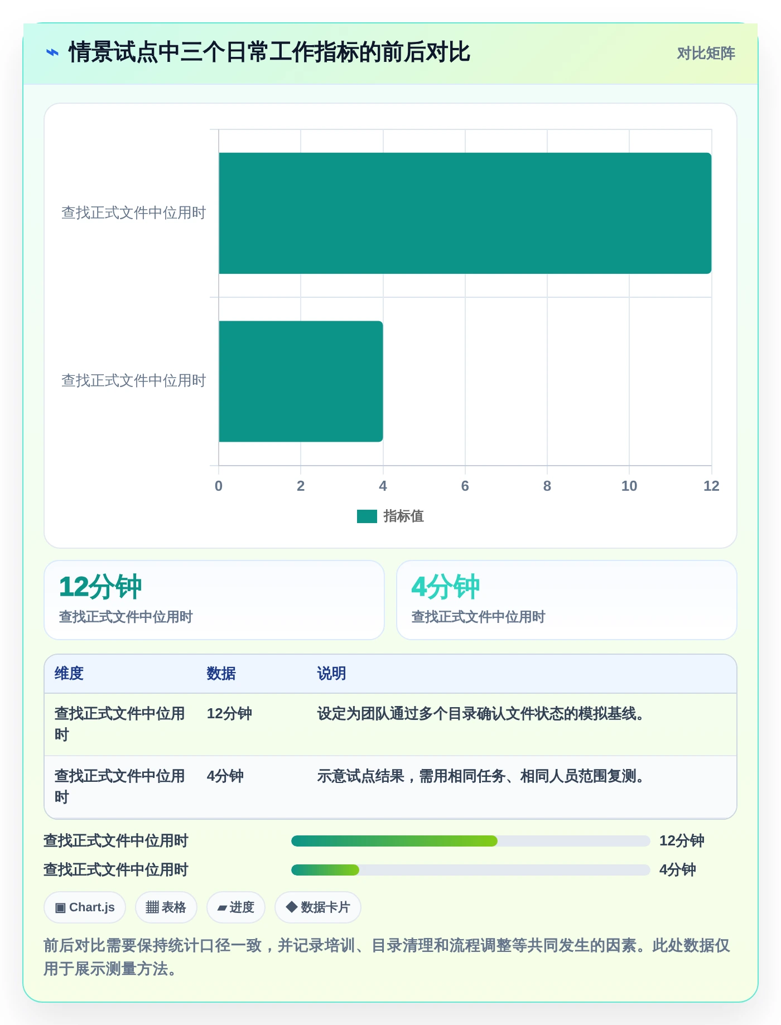Click the 数据 column header
The width and height of the screenshot is (781, 1025).
[x=221, y=674]
